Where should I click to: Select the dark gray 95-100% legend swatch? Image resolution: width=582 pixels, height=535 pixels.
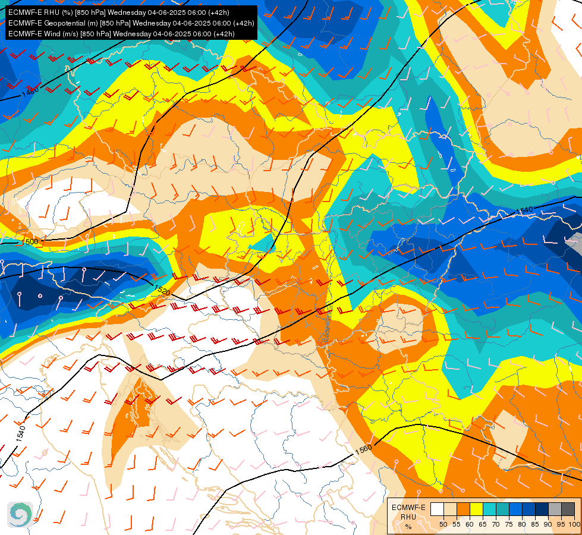click(568, 509)
